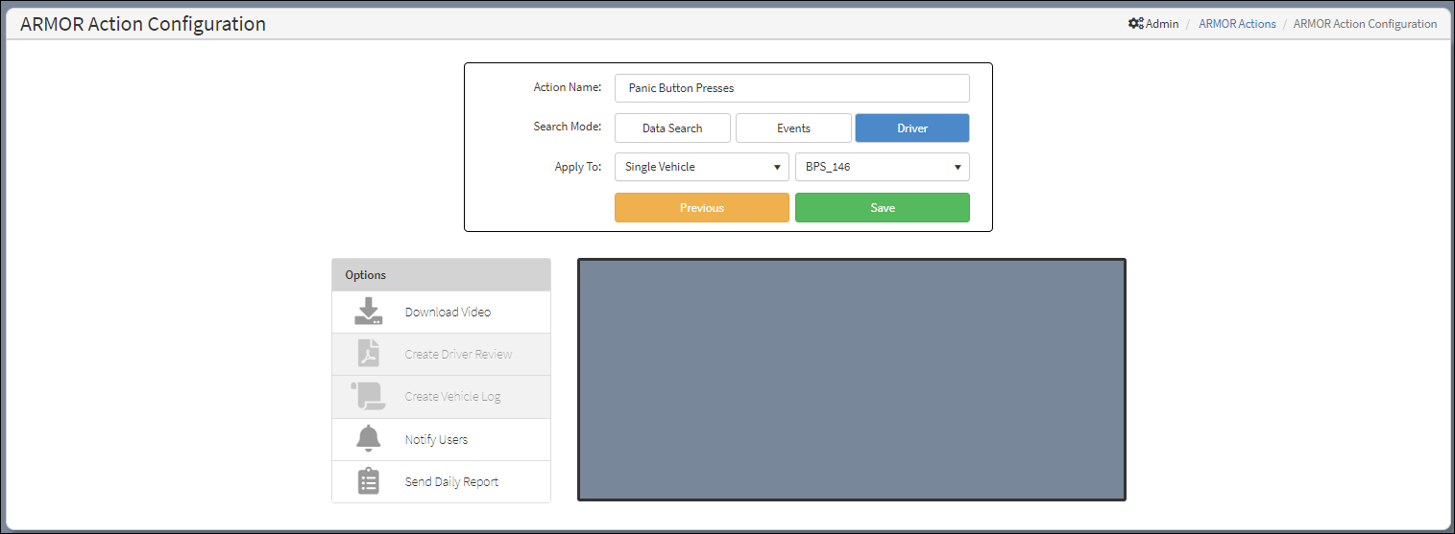Click the green Save button
Screen dimensions: 1455x534
tap(883, 208)
